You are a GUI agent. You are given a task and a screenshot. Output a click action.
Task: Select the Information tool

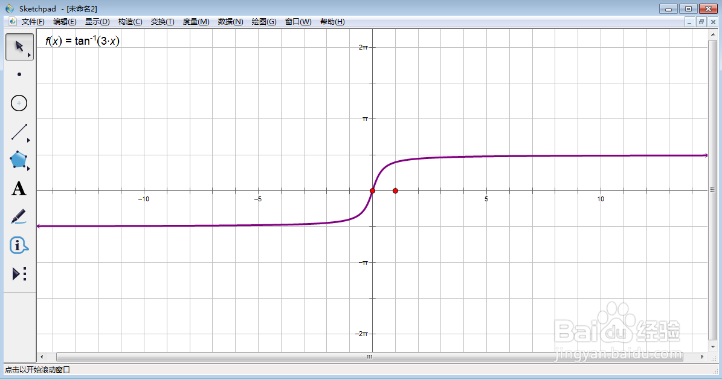point(19,245)
